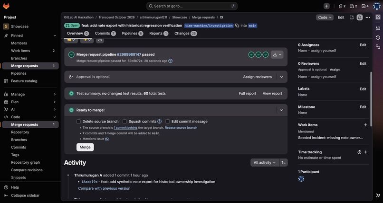Click View report button

(x=272, y=93)
